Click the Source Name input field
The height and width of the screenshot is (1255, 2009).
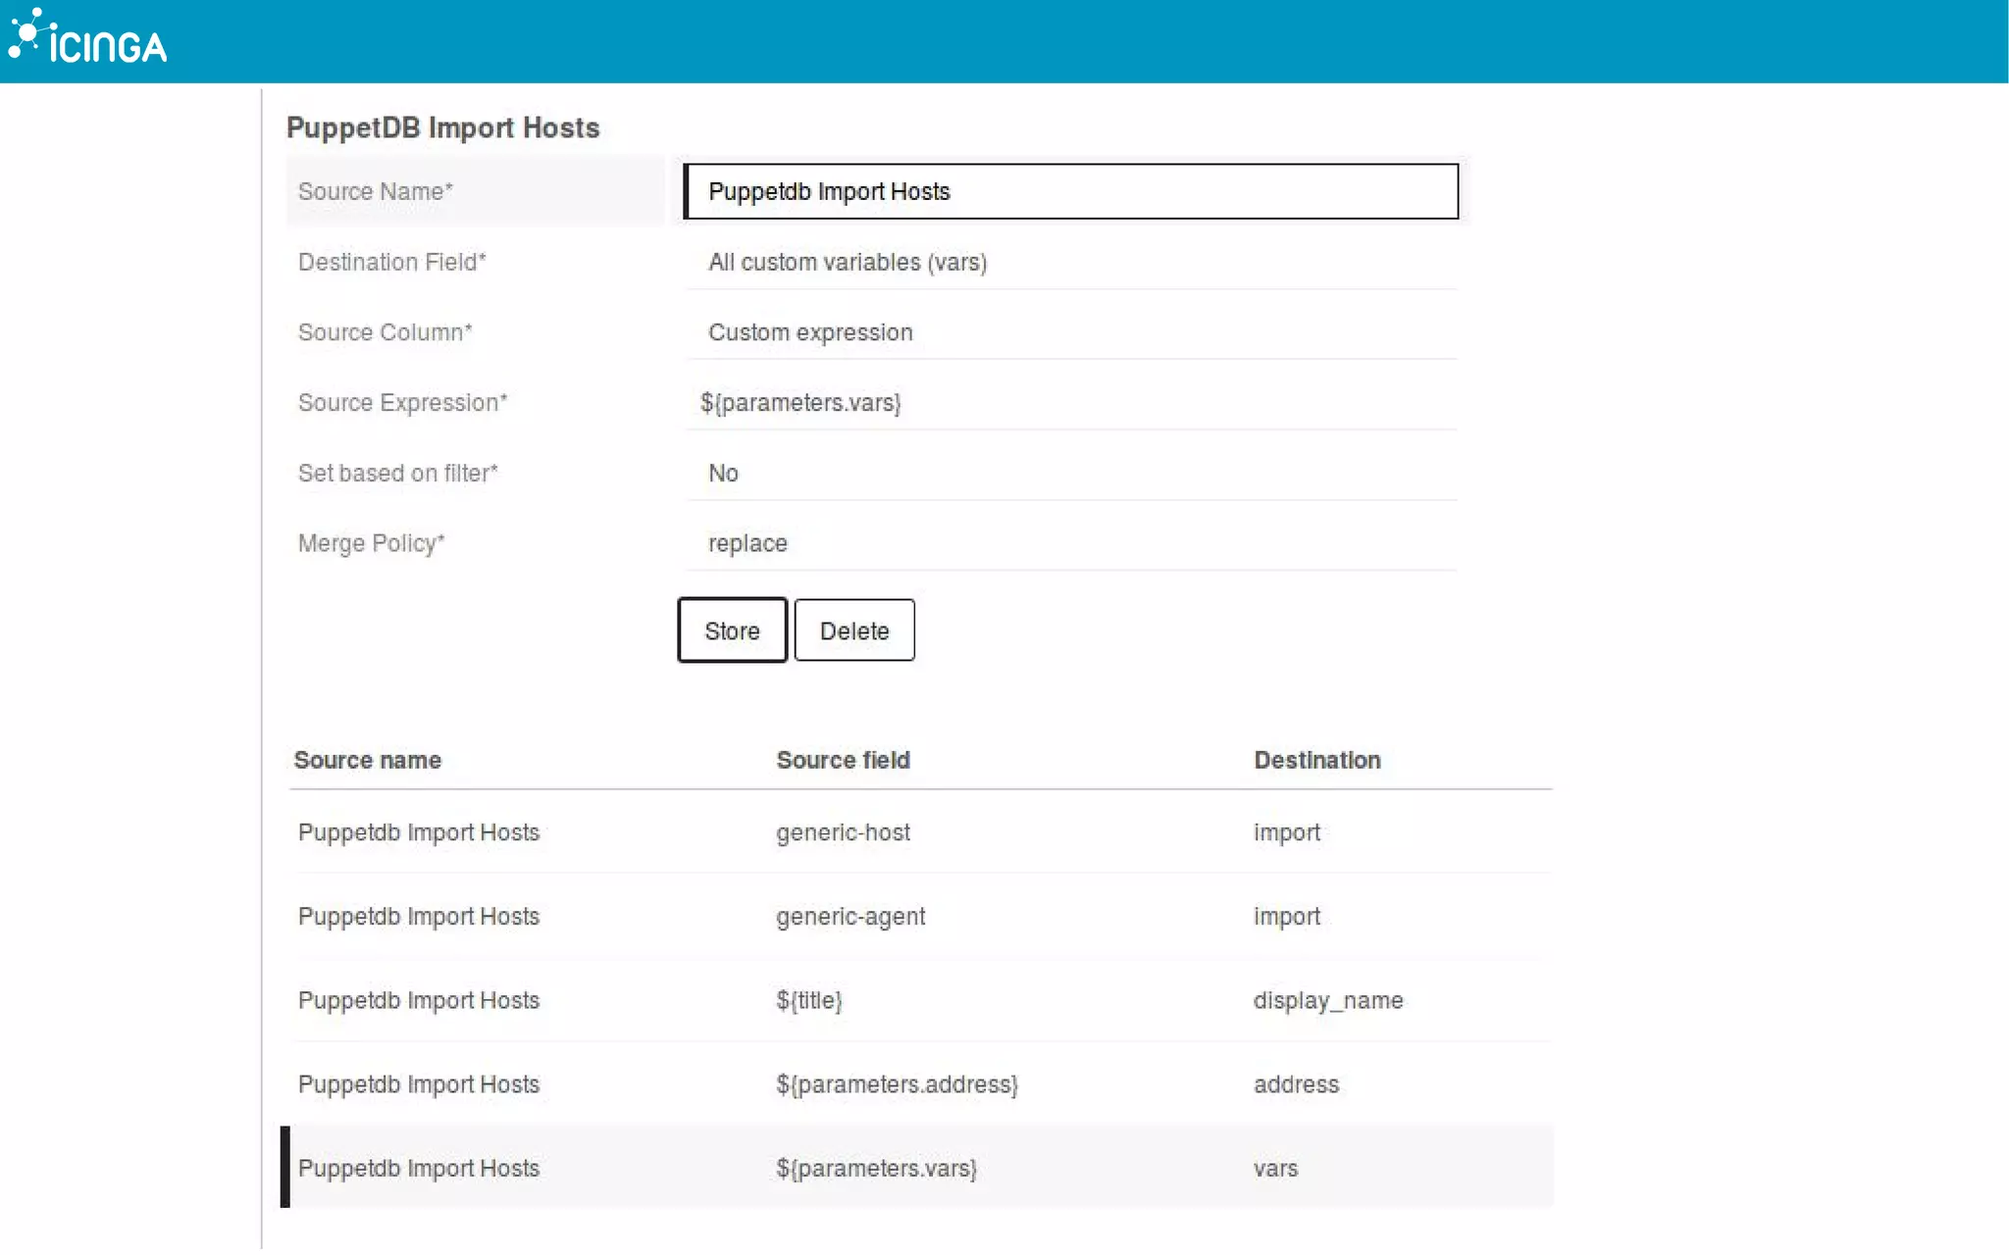coord(1070,191)
